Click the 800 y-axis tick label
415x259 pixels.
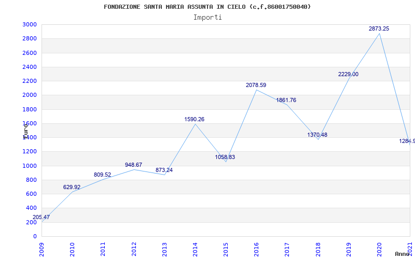pyautogui.click(x=31, y=180)
